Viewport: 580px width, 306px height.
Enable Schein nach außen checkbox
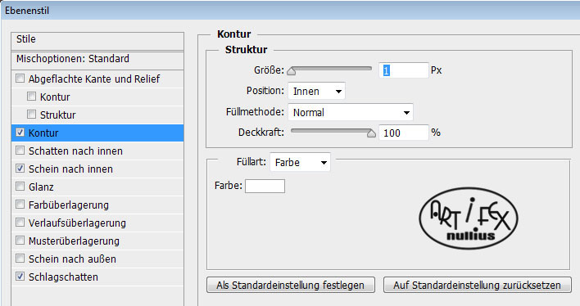point(20,259)
